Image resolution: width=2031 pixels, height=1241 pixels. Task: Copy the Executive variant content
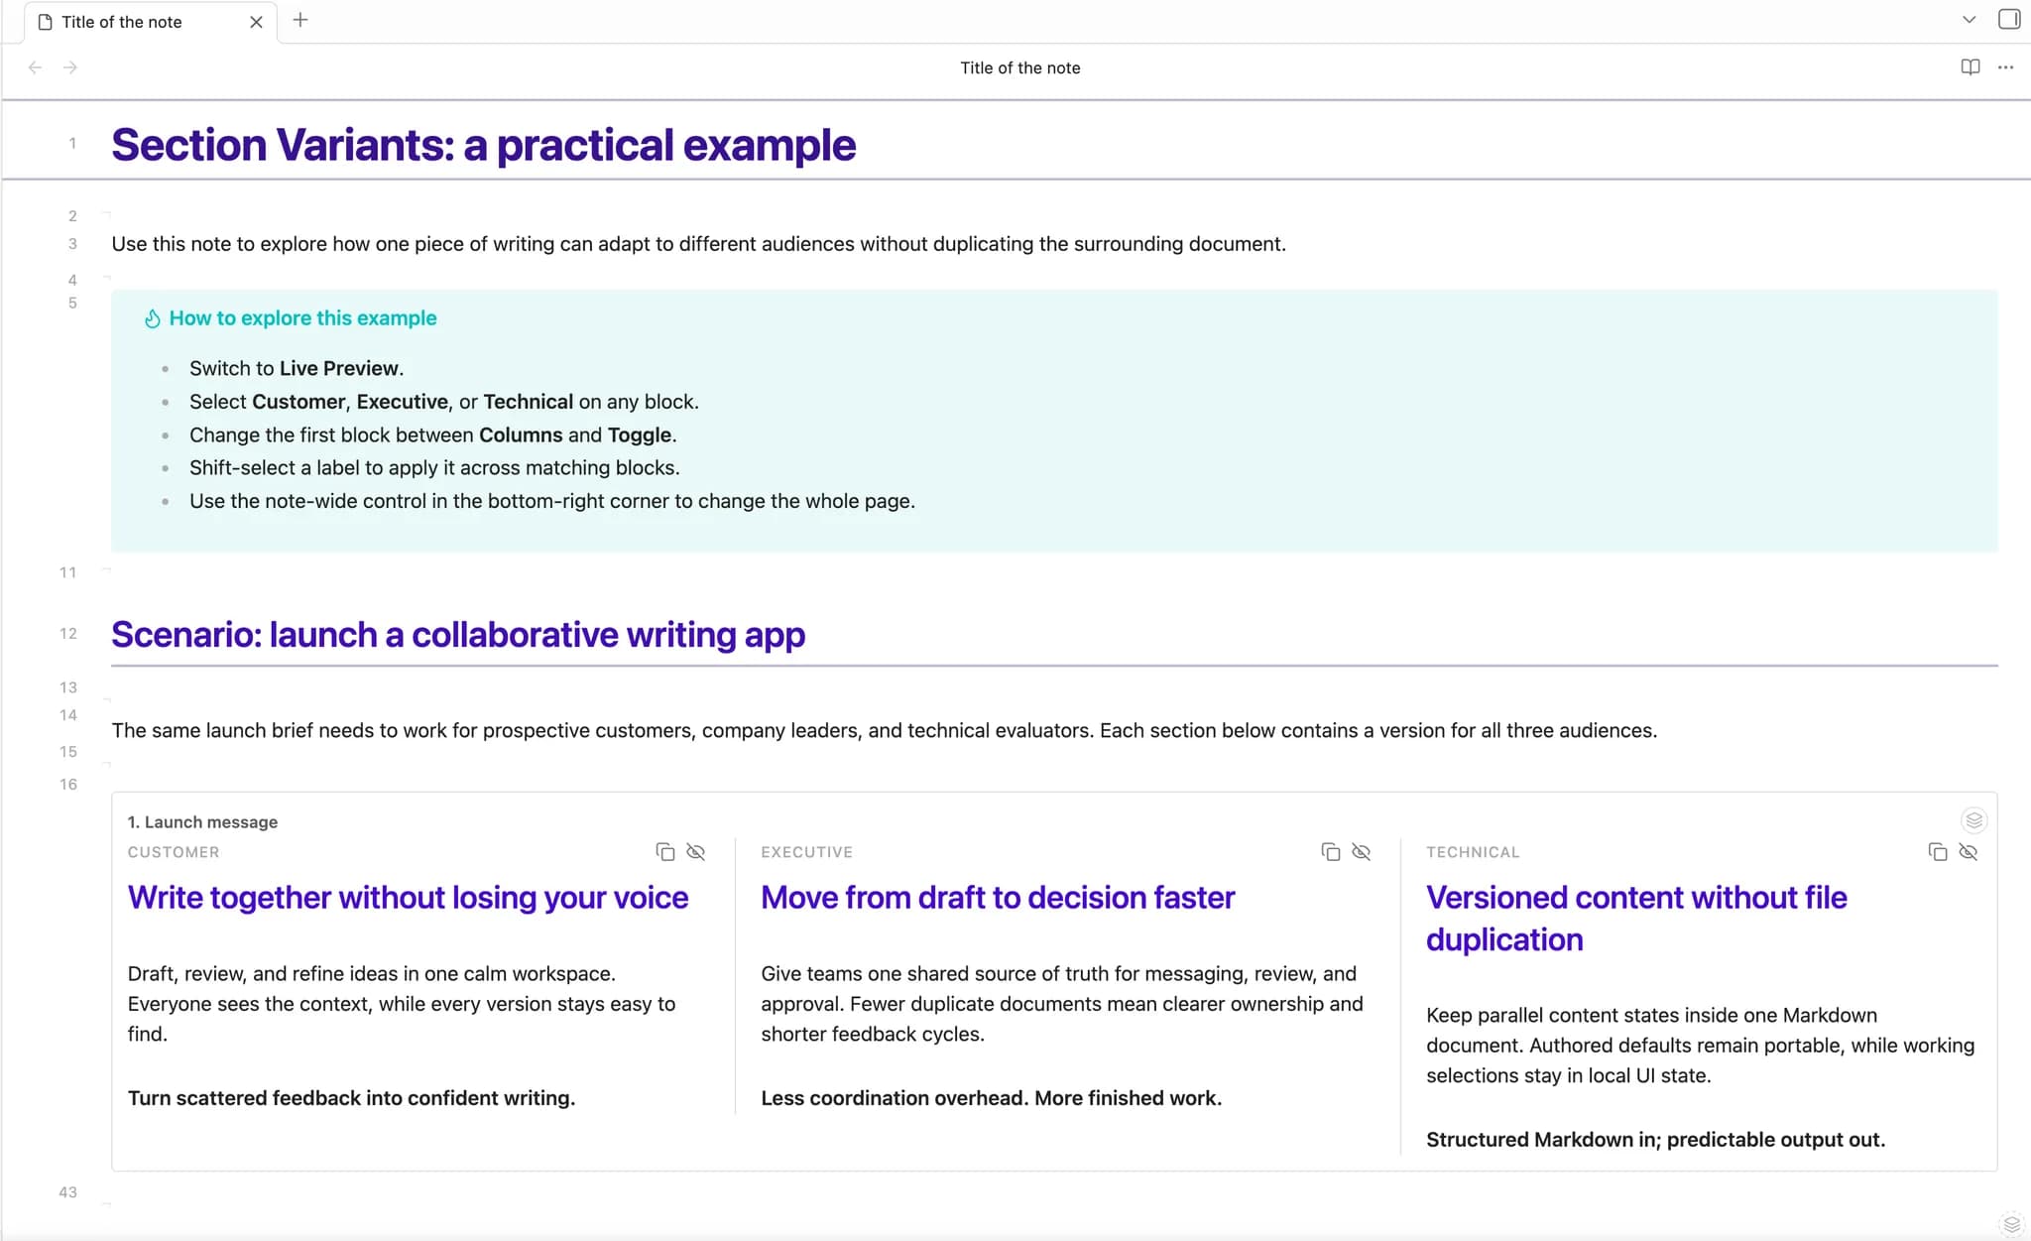[x=1330, y=852]
